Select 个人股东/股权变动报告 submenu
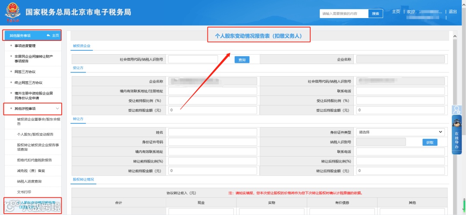This screenshot has height=215, width=466. pos(35,135)
